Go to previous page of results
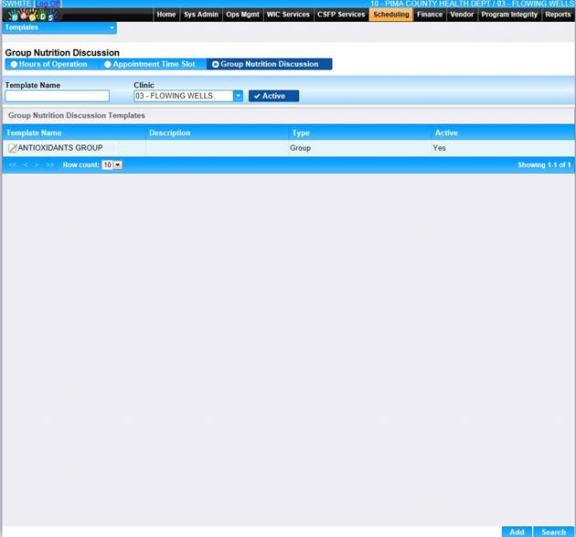The width and height of the screenshot is (576, 537). (26, 165)
